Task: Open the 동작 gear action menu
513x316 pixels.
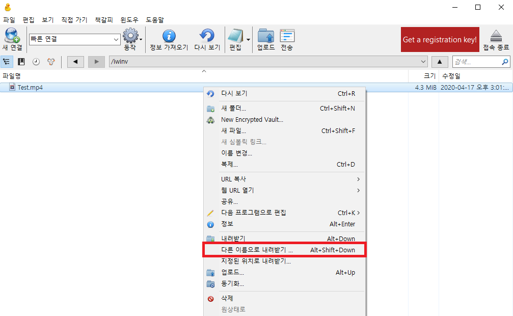Action: pyautogui.click(x=130, y=35)
